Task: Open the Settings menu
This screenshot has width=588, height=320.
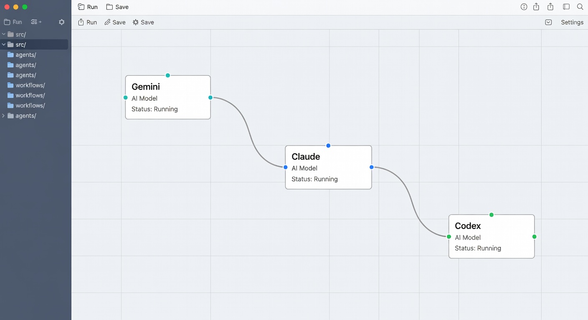Action: pyautogui.click(x=572, y=22)
